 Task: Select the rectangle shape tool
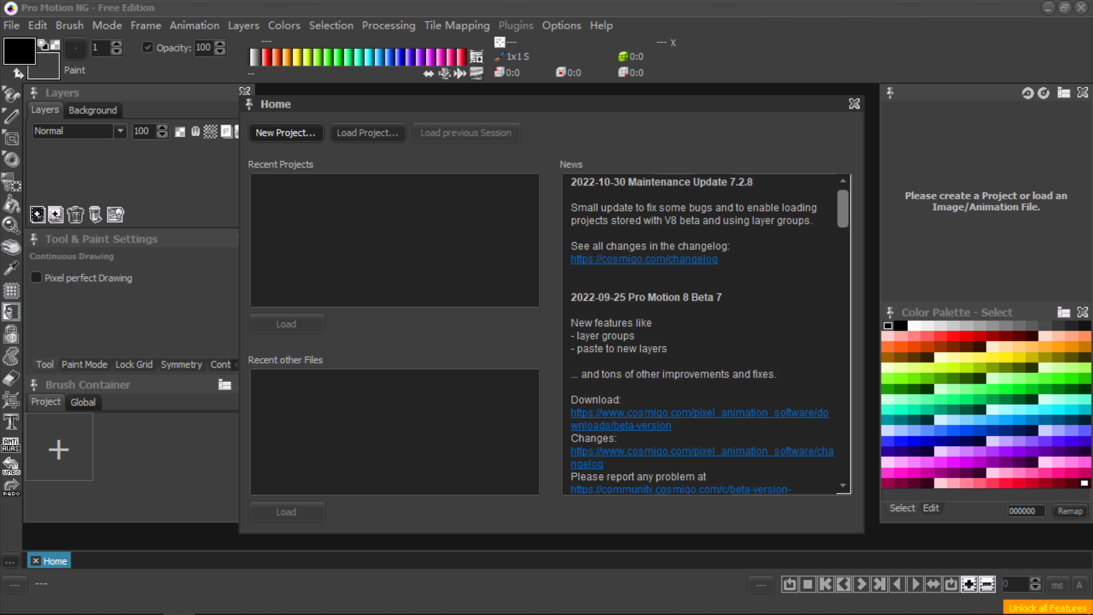coord(11,138)
